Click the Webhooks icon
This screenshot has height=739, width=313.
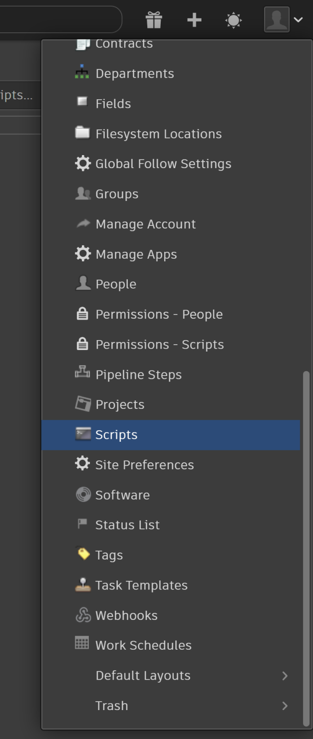82,615
